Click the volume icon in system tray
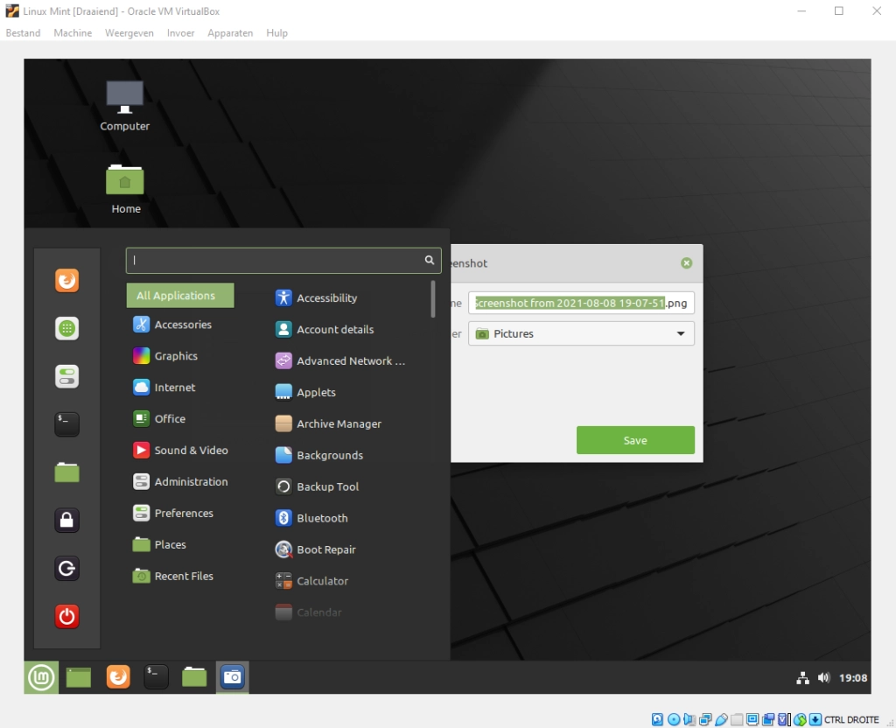The width and height of the screenshot is (896, 728). pyautogui.click(x=823, y=677)
